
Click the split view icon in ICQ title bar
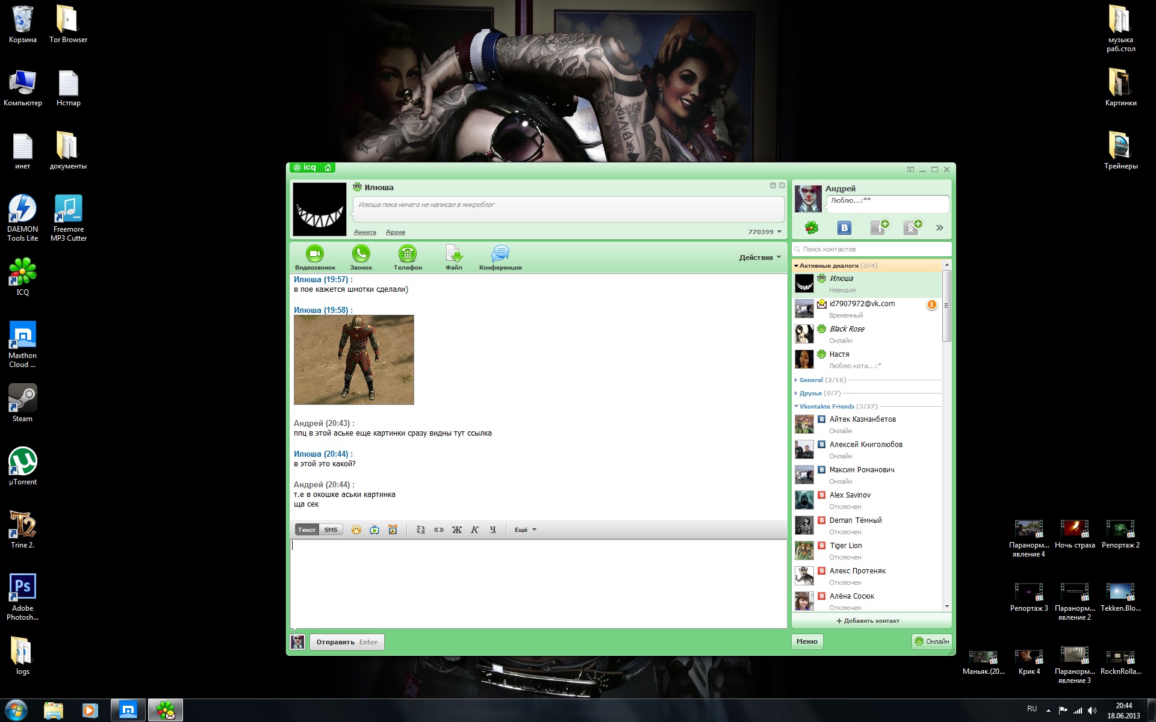click(x=910, y=170)
